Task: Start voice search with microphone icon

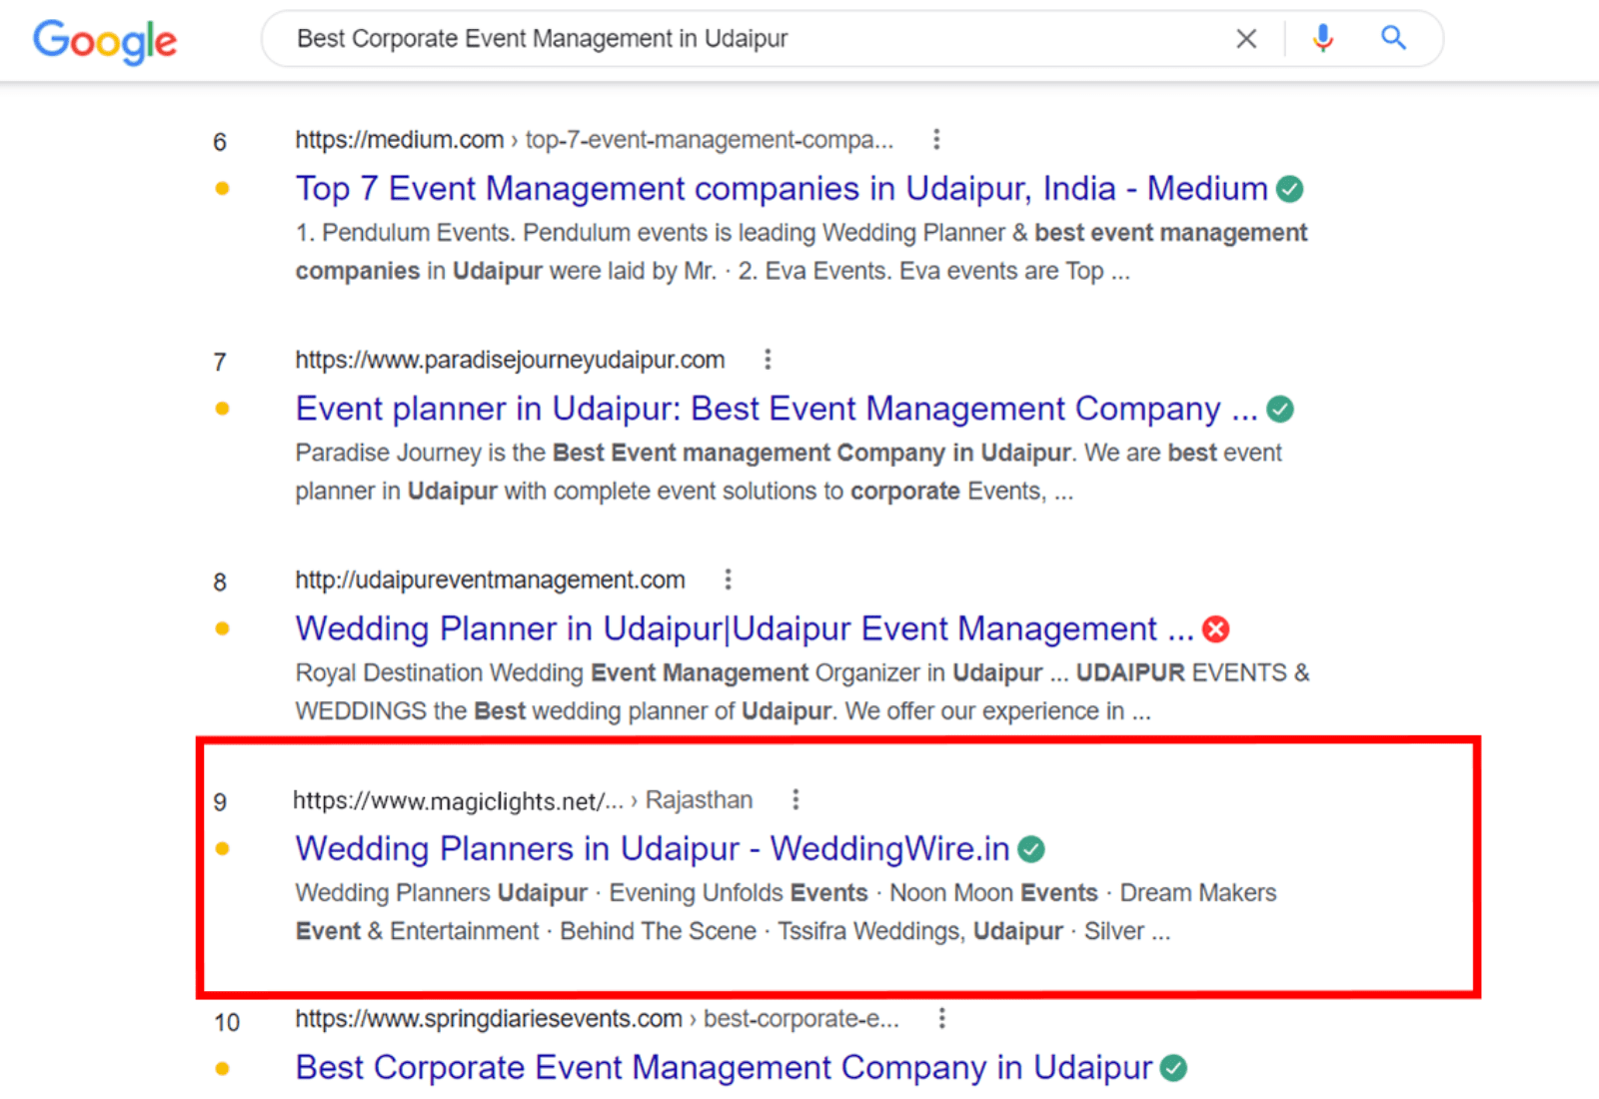Action: point(1323,39)
